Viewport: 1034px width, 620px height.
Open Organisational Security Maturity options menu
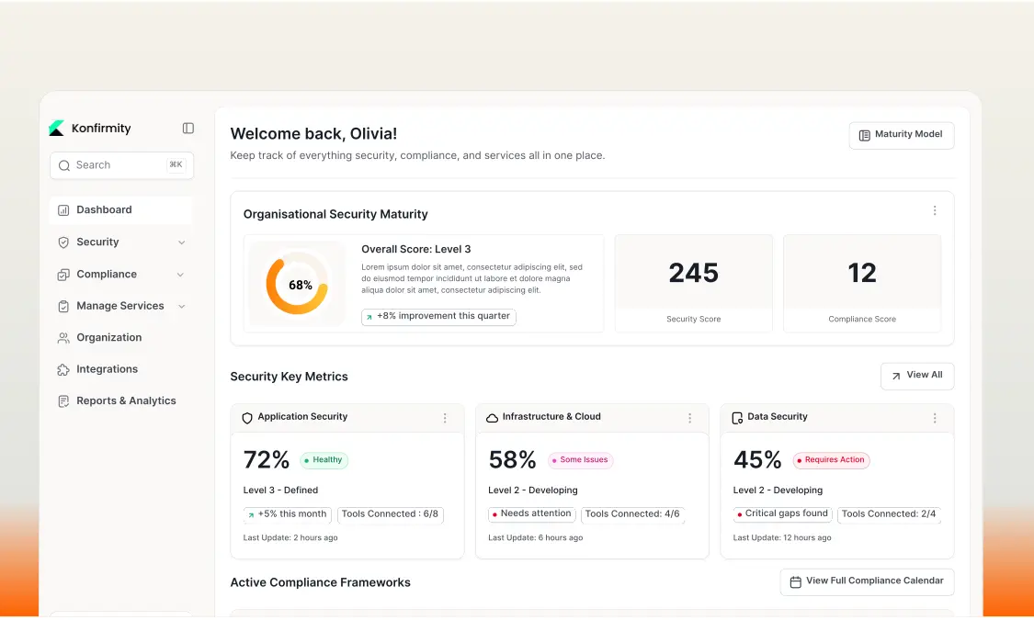[935, 211]
